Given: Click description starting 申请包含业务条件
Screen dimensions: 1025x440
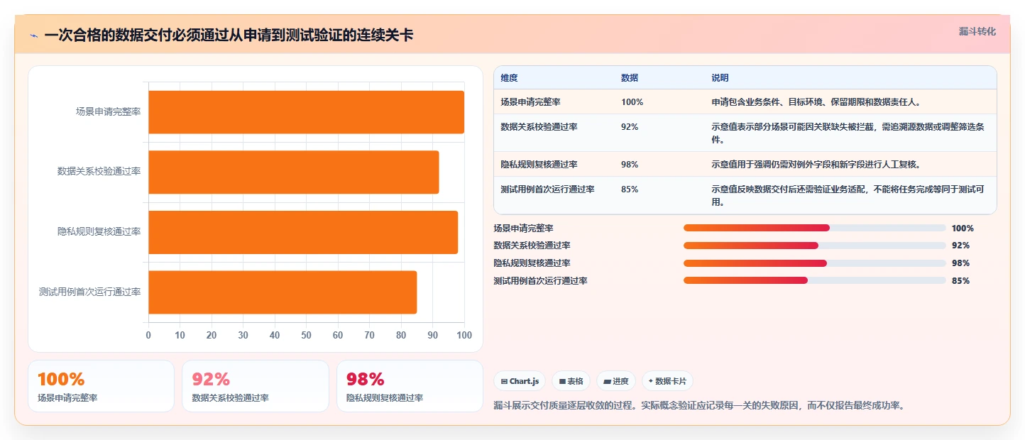Looking at the screenshot, I should [816, 102].
